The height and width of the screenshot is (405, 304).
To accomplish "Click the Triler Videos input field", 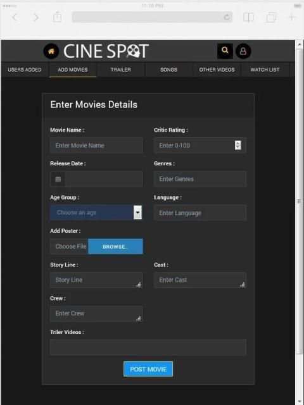I will click(148, 347).
